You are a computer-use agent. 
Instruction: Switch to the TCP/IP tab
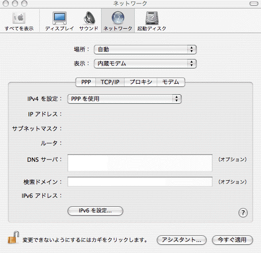point(110,82)
